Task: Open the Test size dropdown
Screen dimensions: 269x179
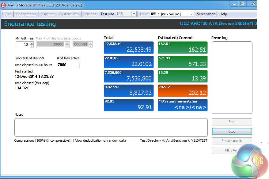Action: point(134,14)
